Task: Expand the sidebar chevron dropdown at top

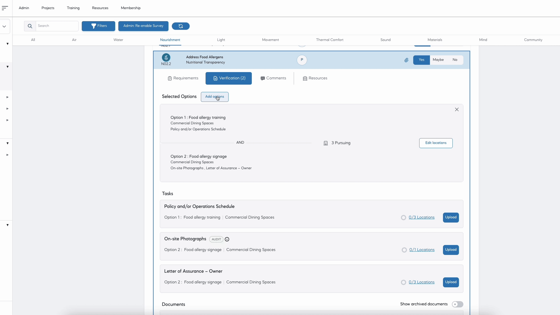Action: pos(4,26)
